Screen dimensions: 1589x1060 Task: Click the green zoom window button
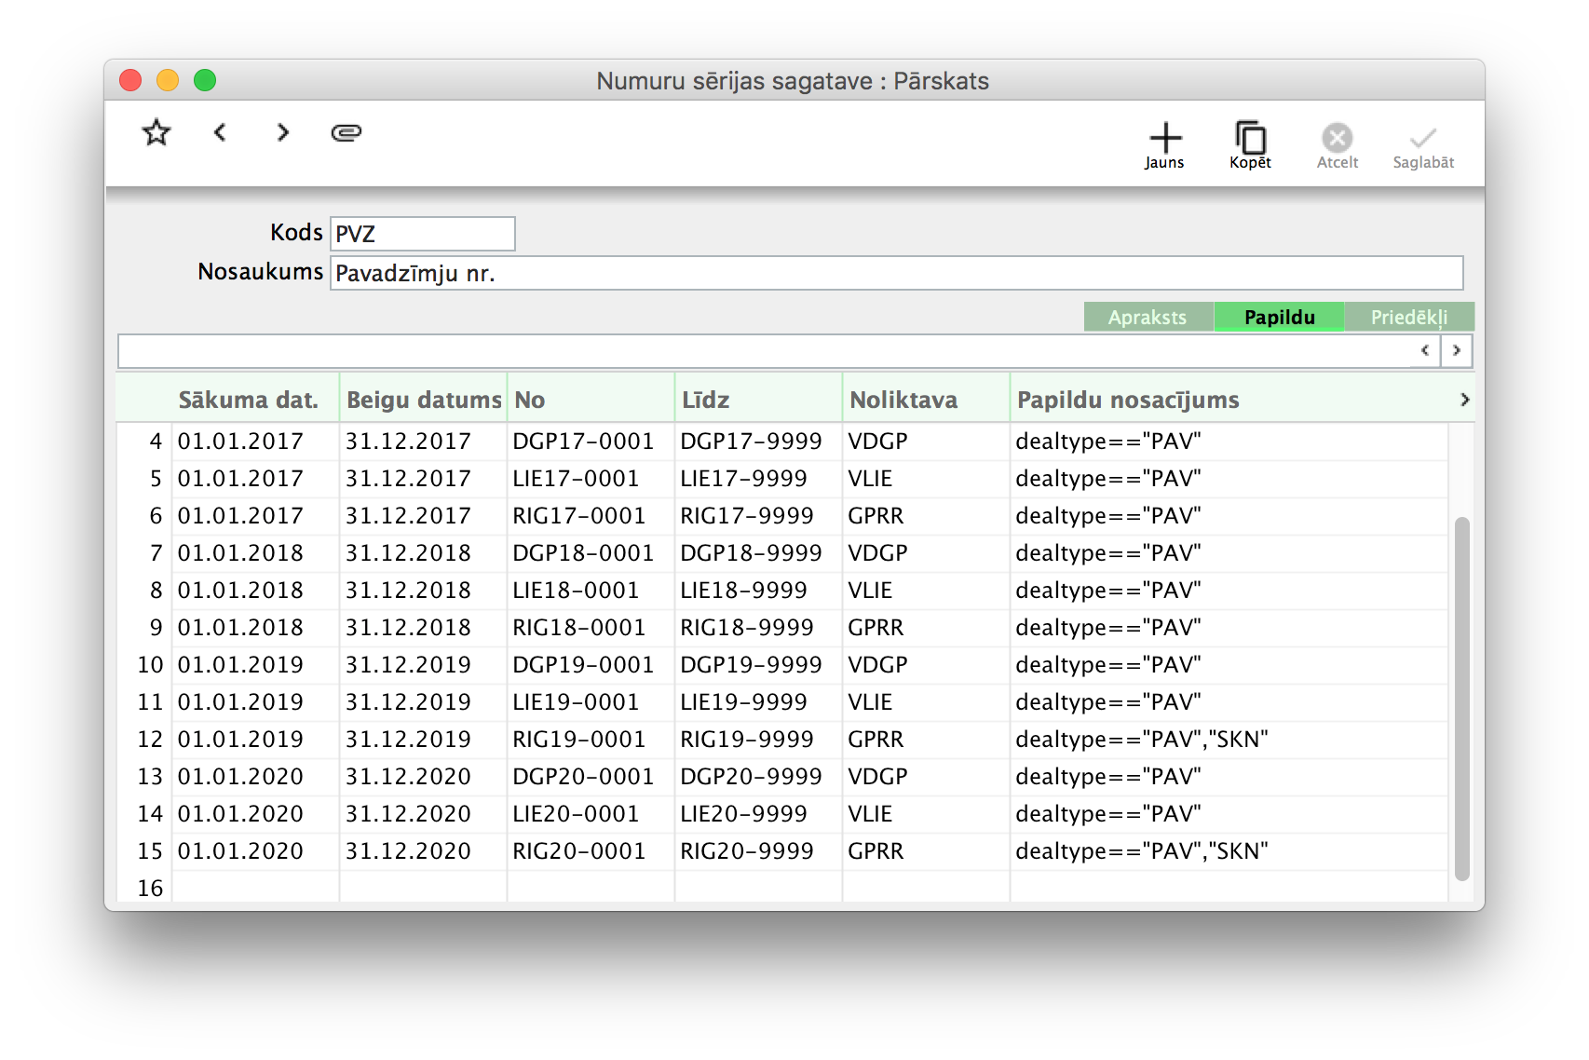[205, 81]
